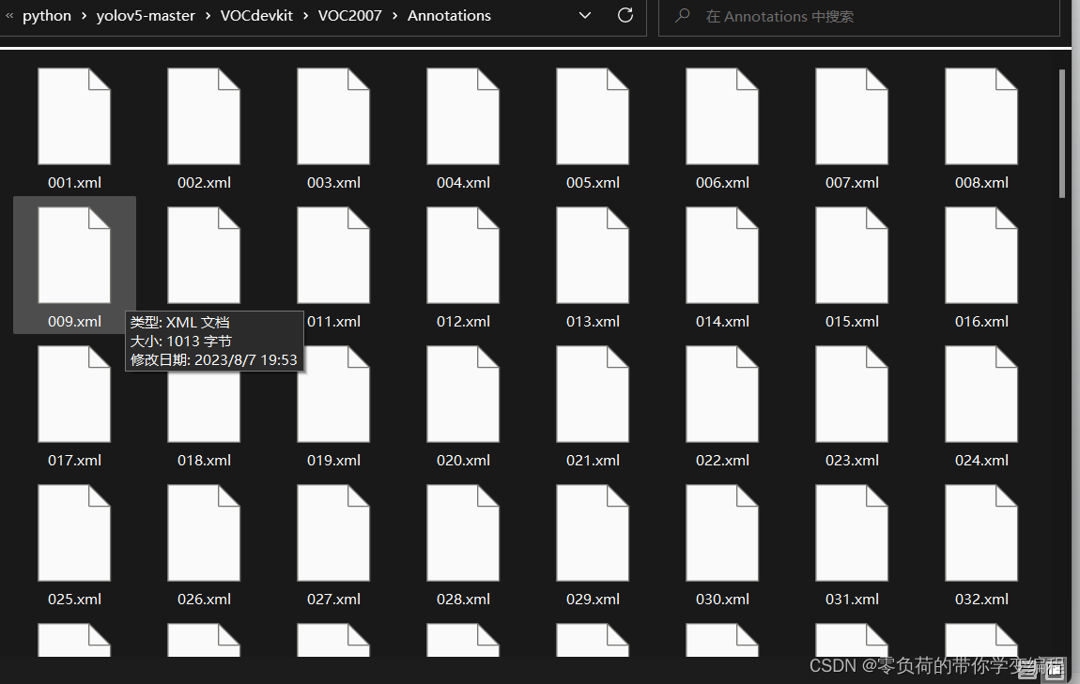Expand chevron after VOCdevkit in breadcrumb

tap(305, 16)
